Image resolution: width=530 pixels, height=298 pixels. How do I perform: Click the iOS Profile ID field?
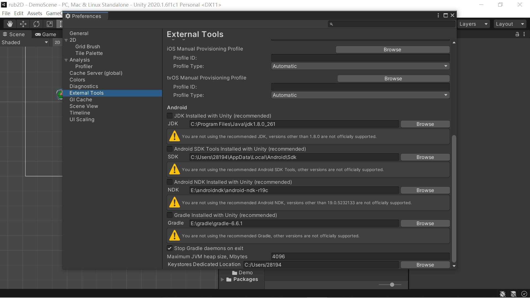pos(360,58)
